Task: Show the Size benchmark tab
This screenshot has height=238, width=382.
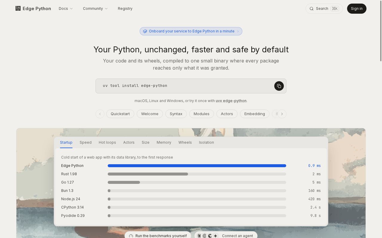Action: pos(146,143)
